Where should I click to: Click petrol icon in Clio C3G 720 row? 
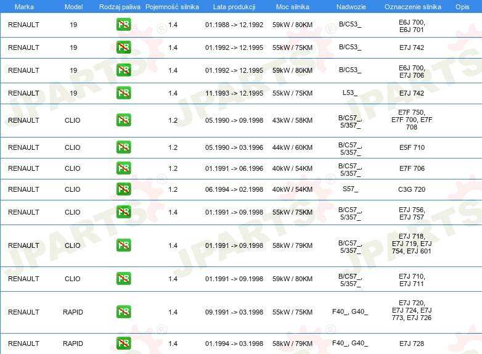123,189
